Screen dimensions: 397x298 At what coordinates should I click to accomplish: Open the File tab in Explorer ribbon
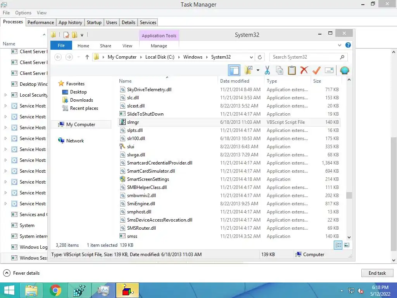[x=61, y=46]
